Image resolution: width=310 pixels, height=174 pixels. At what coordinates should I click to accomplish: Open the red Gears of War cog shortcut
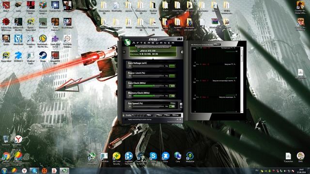click(x=6, y=22)
